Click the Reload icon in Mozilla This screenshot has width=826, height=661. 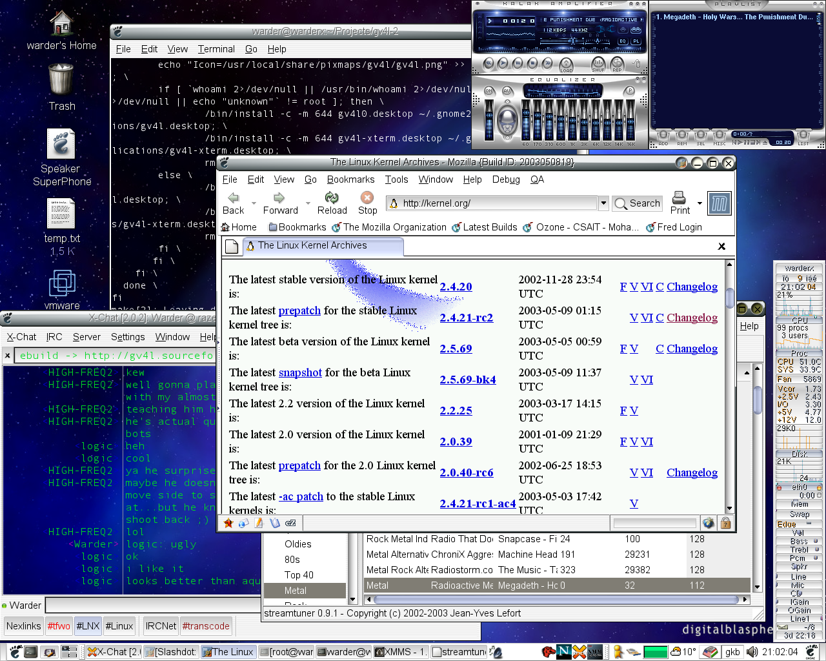click(332, 198)
